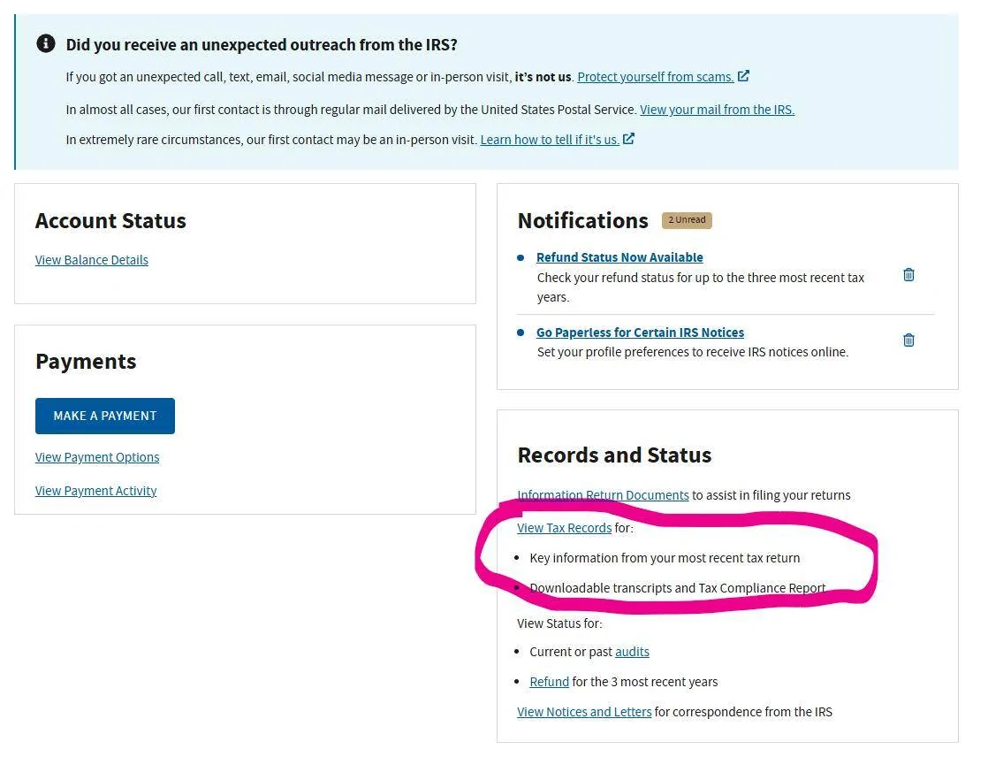Open View Balance Details link
This screenshot has height=757, width=988.
(92, 260)
